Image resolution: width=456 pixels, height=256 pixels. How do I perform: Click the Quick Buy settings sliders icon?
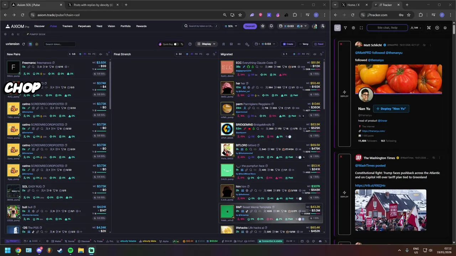[182, 44]
